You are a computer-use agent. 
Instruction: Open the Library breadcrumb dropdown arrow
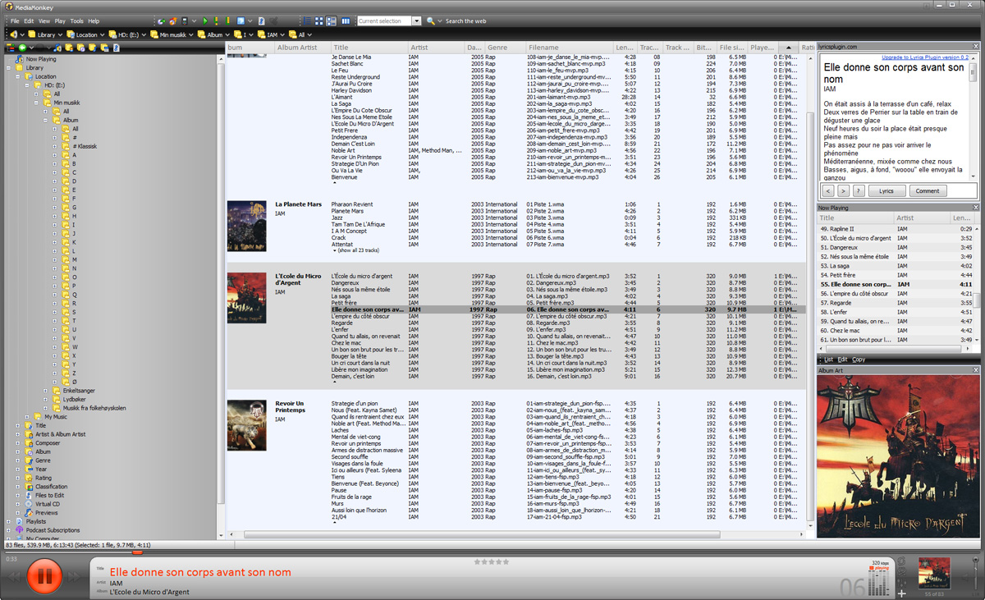coord(62,34)
